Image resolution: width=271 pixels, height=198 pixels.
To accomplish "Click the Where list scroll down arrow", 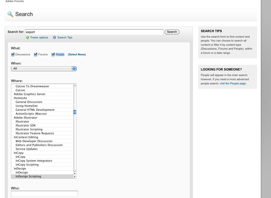I will point(75,177).
